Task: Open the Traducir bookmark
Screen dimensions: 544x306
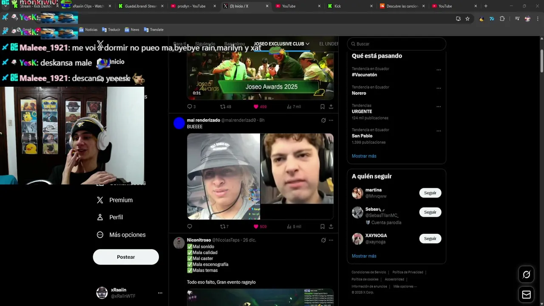Action: 111,30
